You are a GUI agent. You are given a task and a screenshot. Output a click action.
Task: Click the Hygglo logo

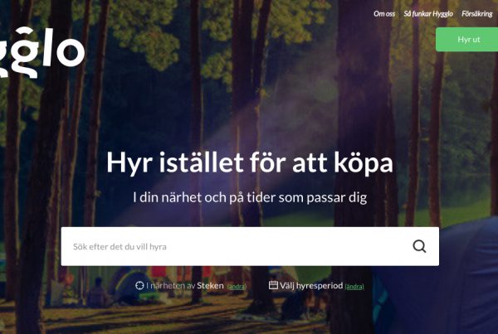(42, 52)
